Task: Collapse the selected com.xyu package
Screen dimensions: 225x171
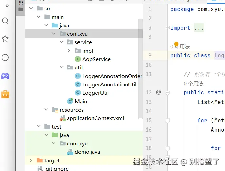Action: click(54, 34)
